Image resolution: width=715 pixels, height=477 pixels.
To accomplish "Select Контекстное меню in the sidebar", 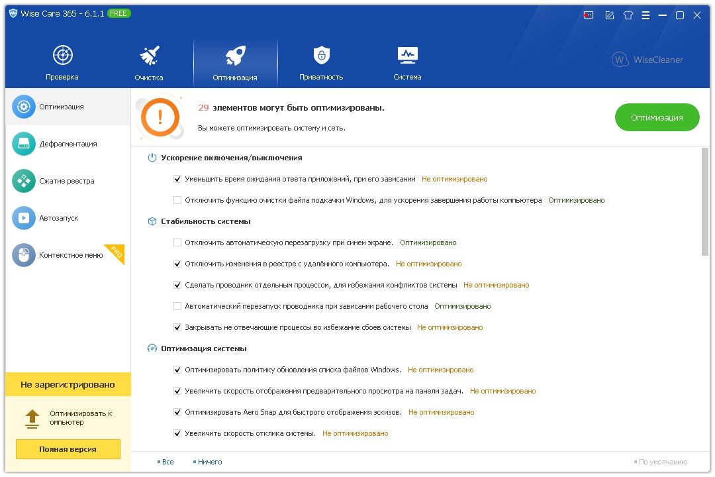I will click(x=68, y=255).
